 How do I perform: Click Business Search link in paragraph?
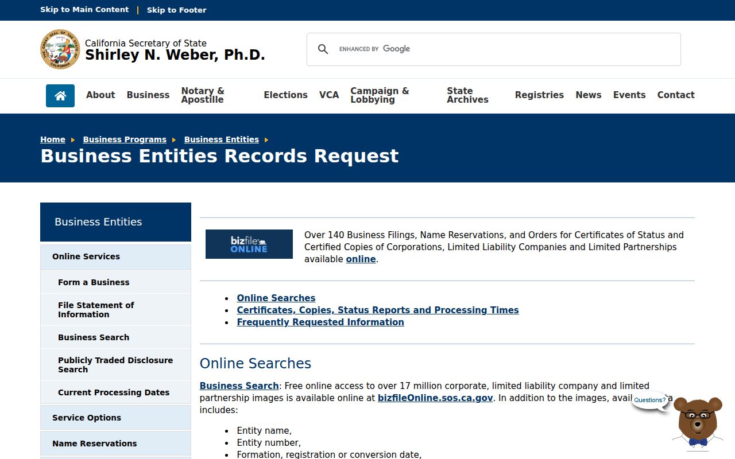point(239,386)
